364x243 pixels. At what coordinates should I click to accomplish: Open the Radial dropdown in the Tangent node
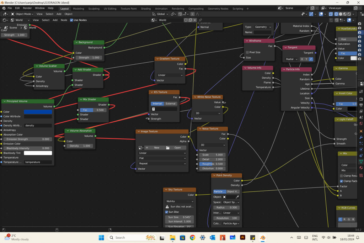tap(291, 59)
